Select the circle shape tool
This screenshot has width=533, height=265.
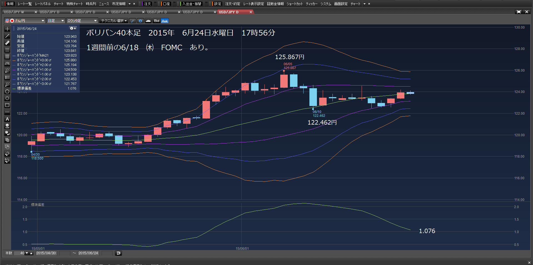[x=7, y=98]
